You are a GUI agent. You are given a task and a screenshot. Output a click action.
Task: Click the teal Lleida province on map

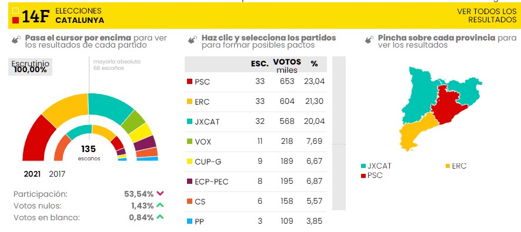418,95
